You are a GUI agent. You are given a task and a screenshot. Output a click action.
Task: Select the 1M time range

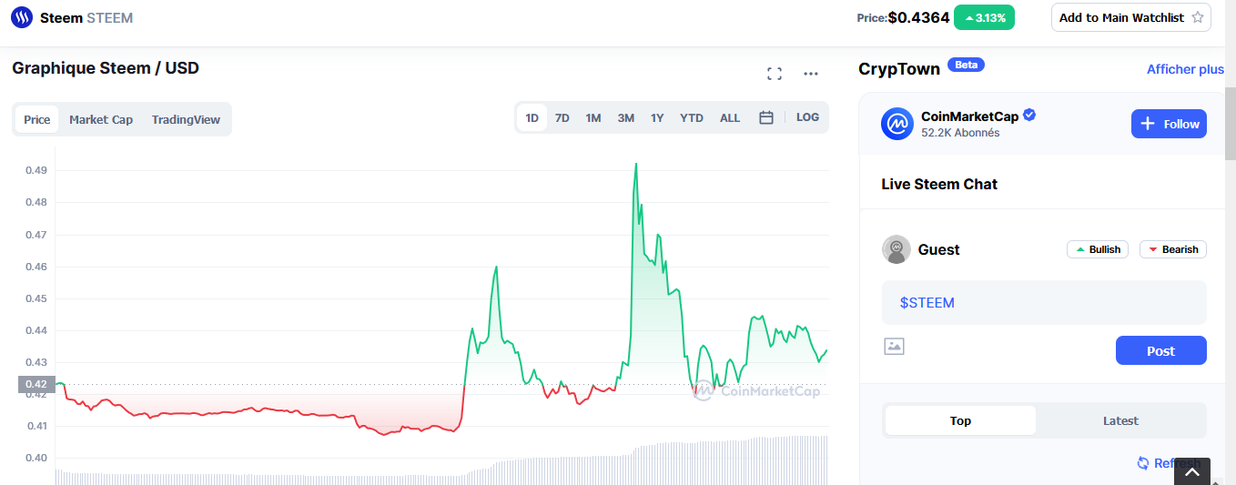click(593, 117)
